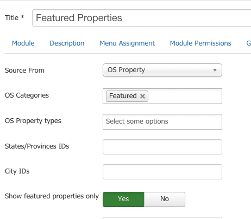Focus the States/Provinces IDs field
This screenshot has width=251, height=219.
click(x=162, y=147)
